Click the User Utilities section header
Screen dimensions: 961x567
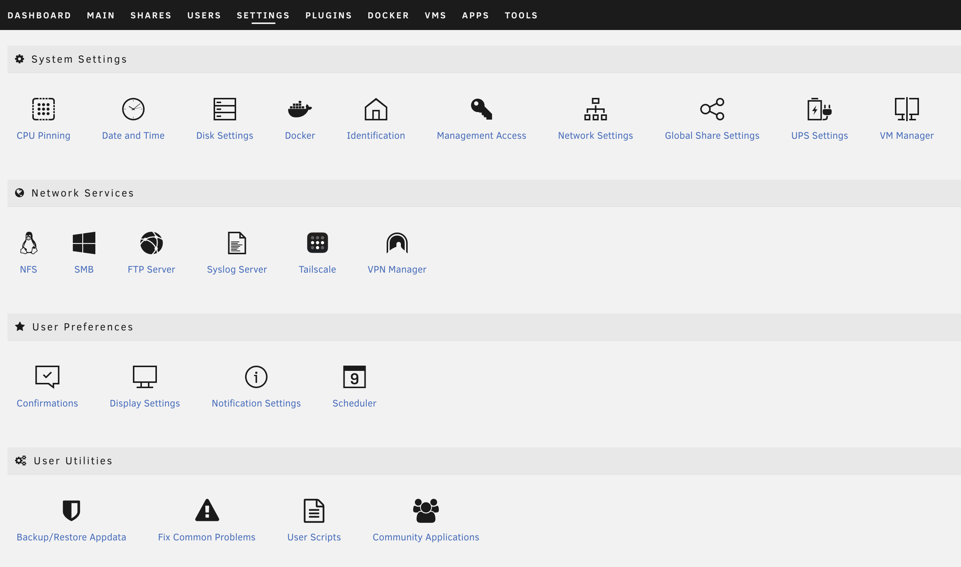(73, 461)
